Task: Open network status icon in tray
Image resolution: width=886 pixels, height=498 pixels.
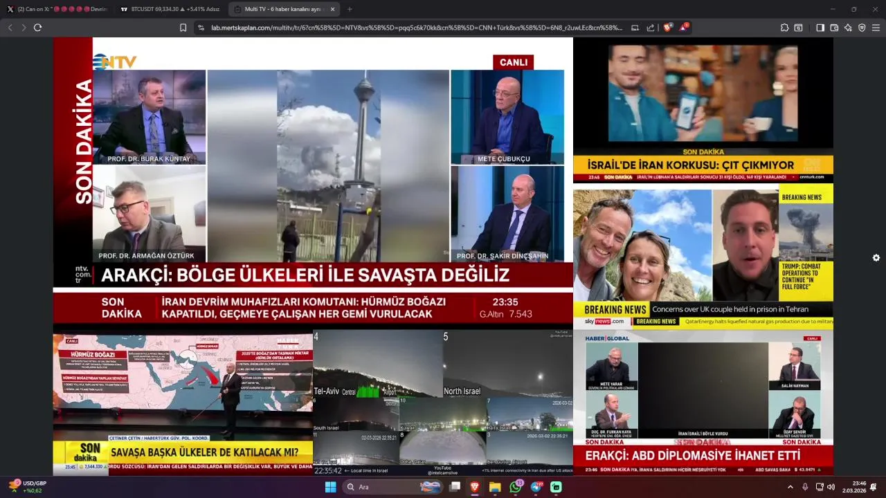Action: (820, 487)
